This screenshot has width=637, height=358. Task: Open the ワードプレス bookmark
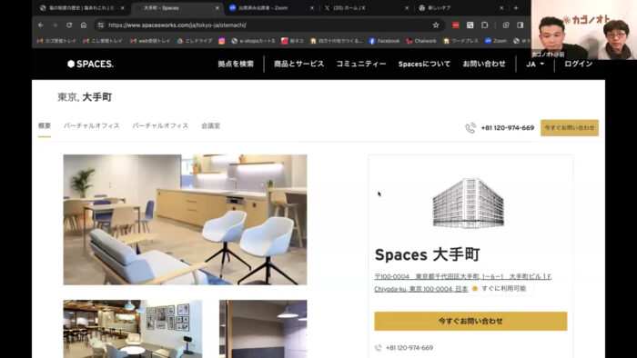coord(461,41)
